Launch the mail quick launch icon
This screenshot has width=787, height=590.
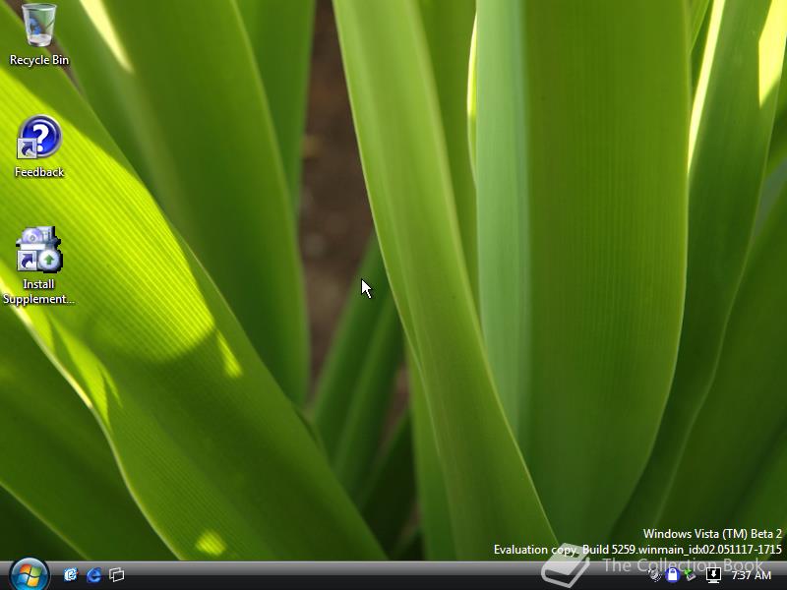[71, 574]
